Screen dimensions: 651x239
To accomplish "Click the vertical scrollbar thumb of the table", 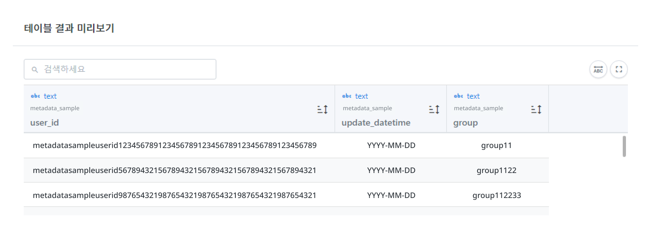I will [624, 146].
